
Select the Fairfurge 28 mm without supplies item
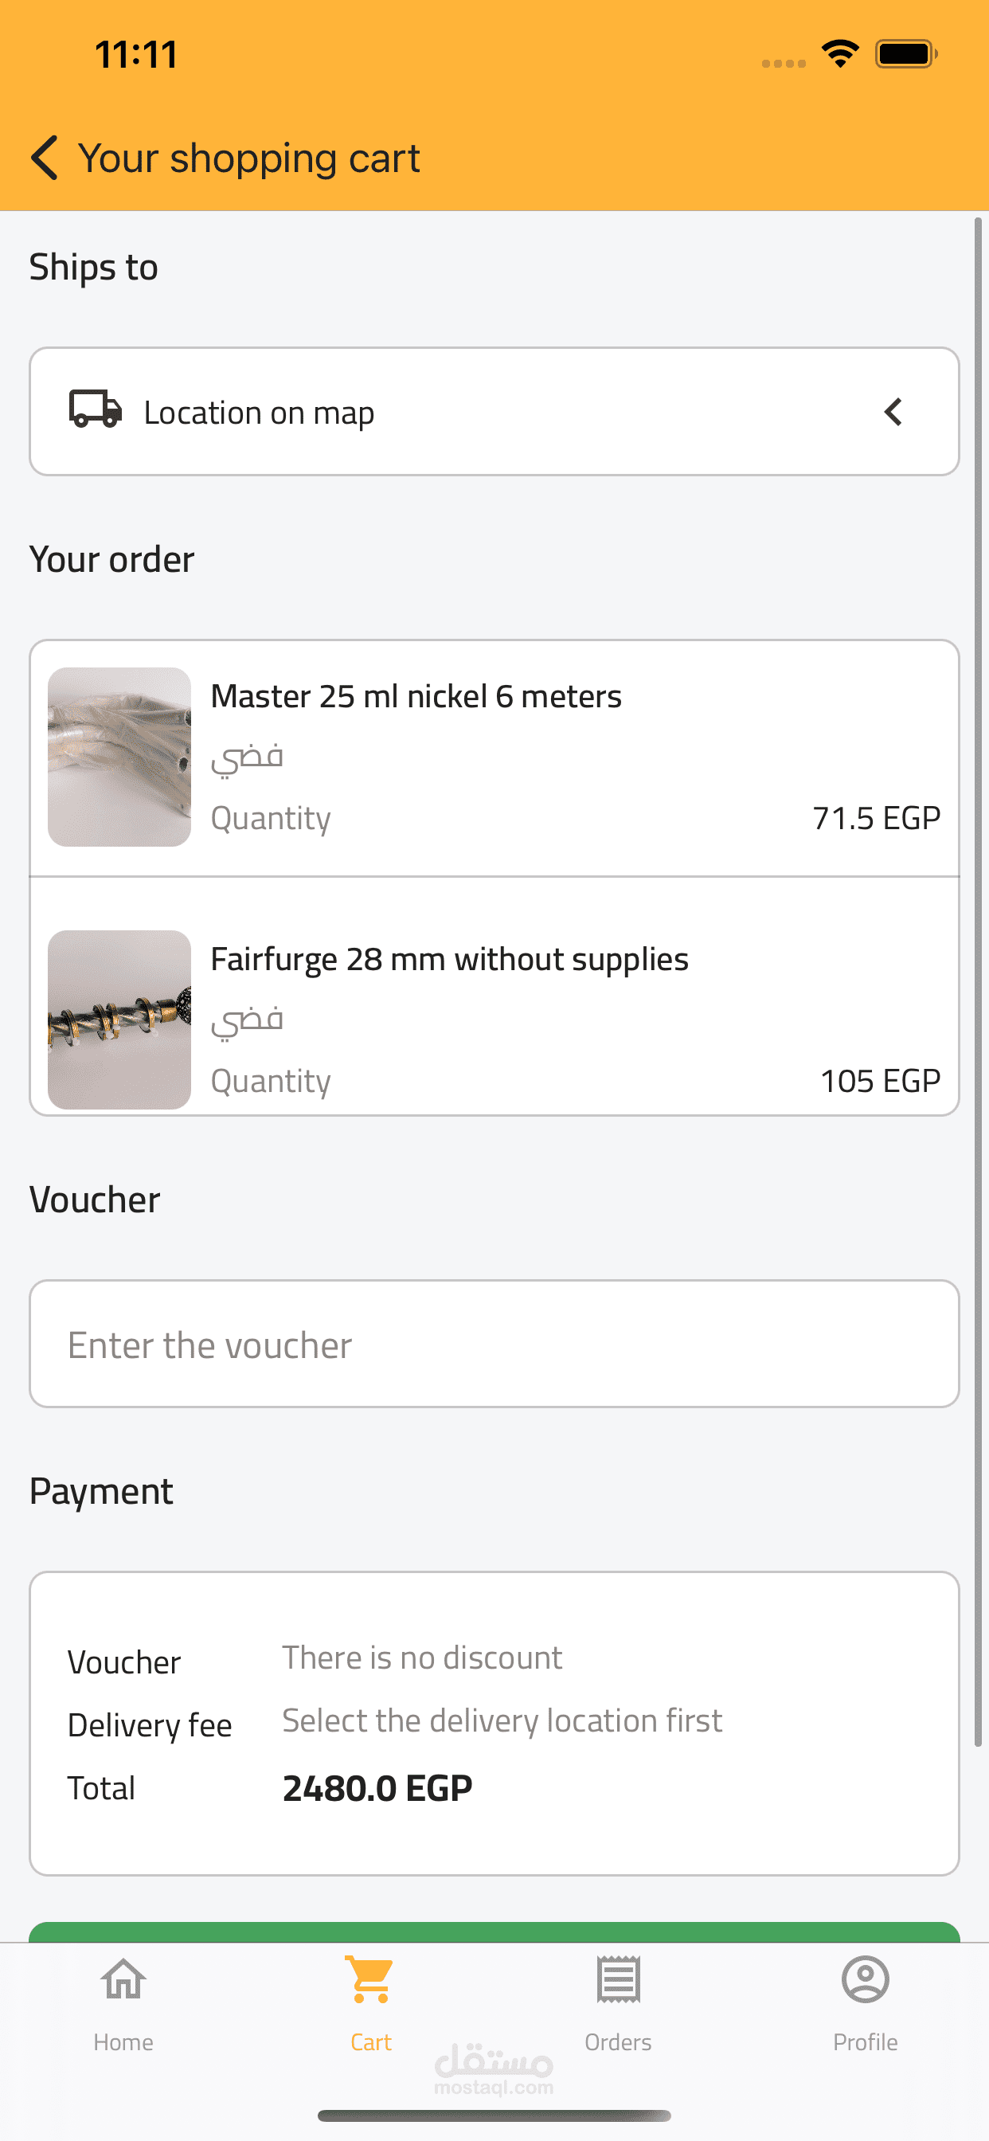click(x=449, y=959)
